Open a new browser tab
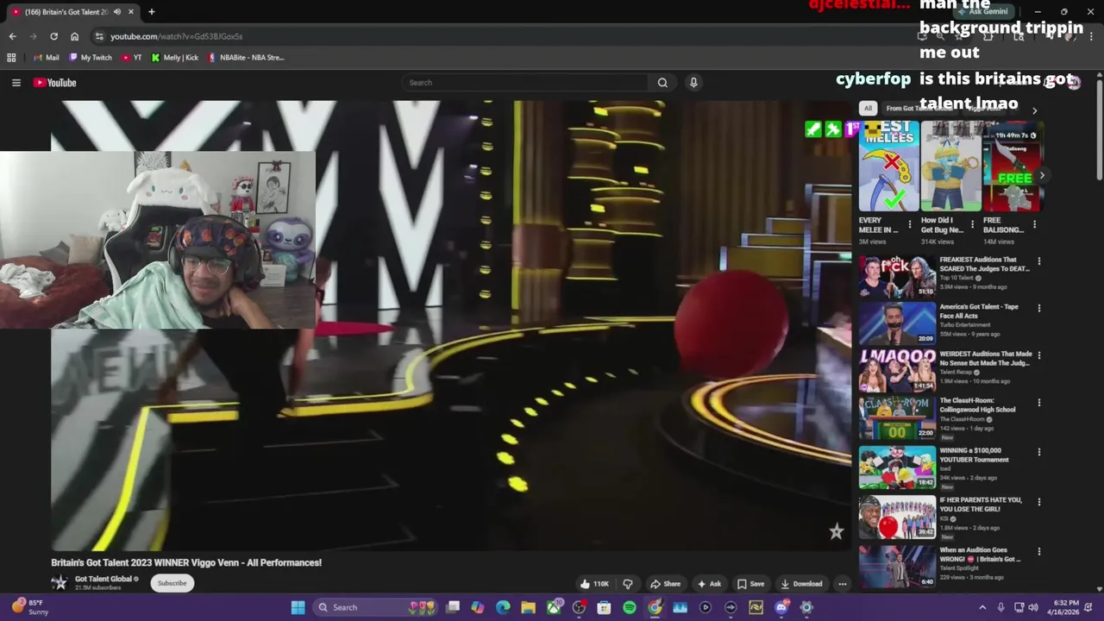 click(x=151, y=12)
